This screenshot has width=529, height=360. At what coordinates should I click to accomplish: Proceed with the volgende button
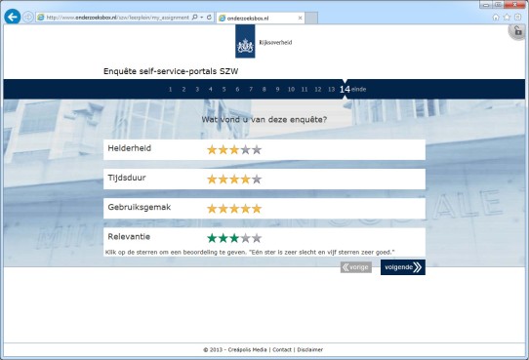403,267
